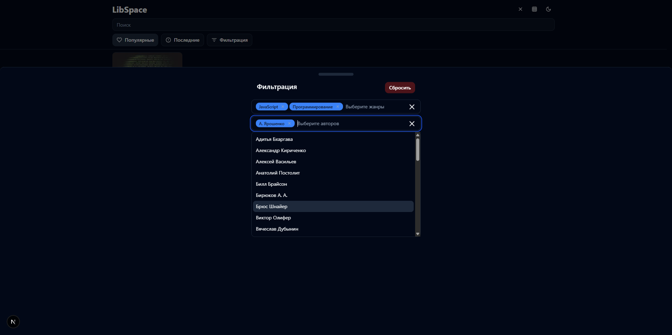This screenshot has height=335, width=672.
Task: Clear all selected authors
Action: [412, 124]
